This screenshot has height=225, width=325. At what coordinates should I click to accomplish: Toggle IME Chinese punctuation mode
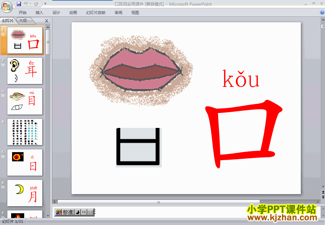pos(84,212)
